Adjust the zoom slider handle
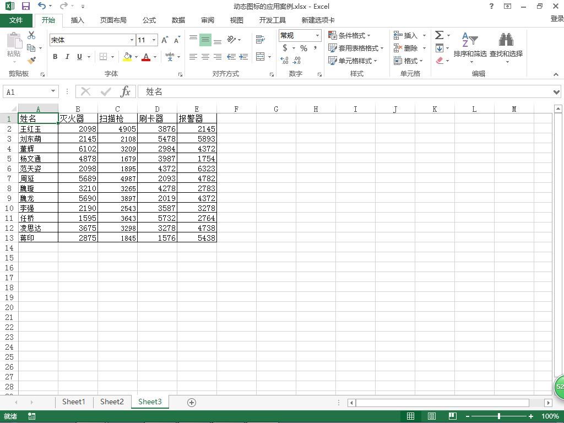 (499, 416)
